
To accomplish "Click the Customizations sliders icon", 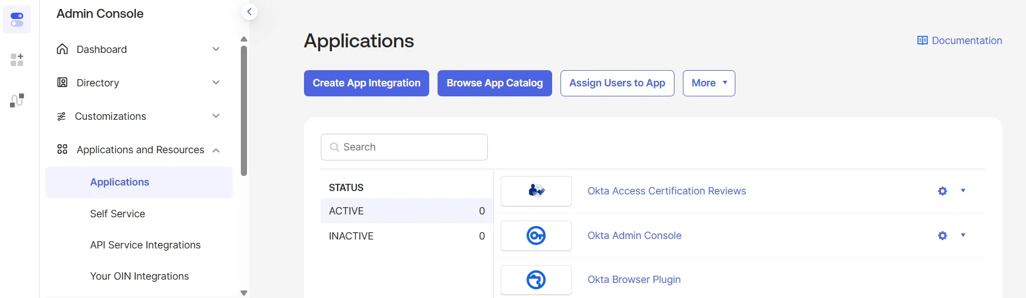I will click(61, 116).
